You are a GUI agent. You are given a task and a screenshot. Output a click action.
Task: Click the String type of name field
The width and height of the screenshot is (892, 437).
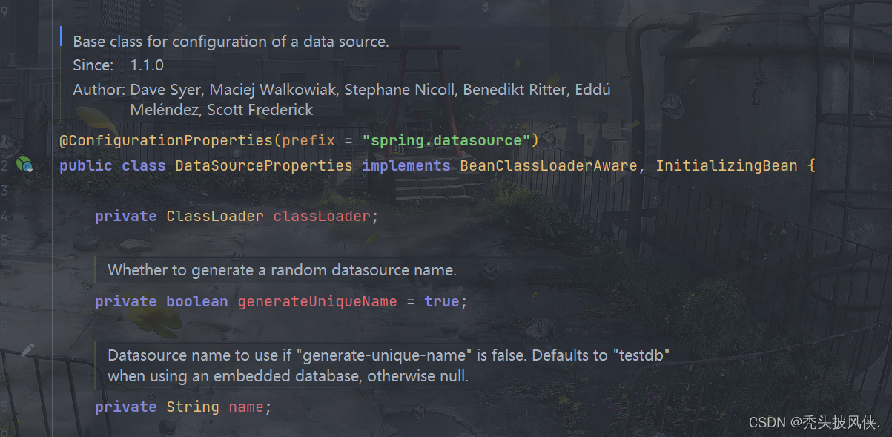(193, 407)
